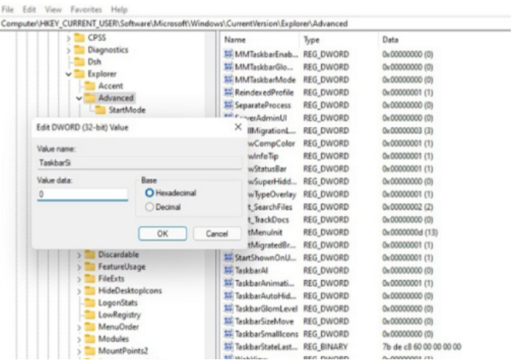Click the ReindexedProfile value icon
The image size is (512, 364).
pos(229,92)
